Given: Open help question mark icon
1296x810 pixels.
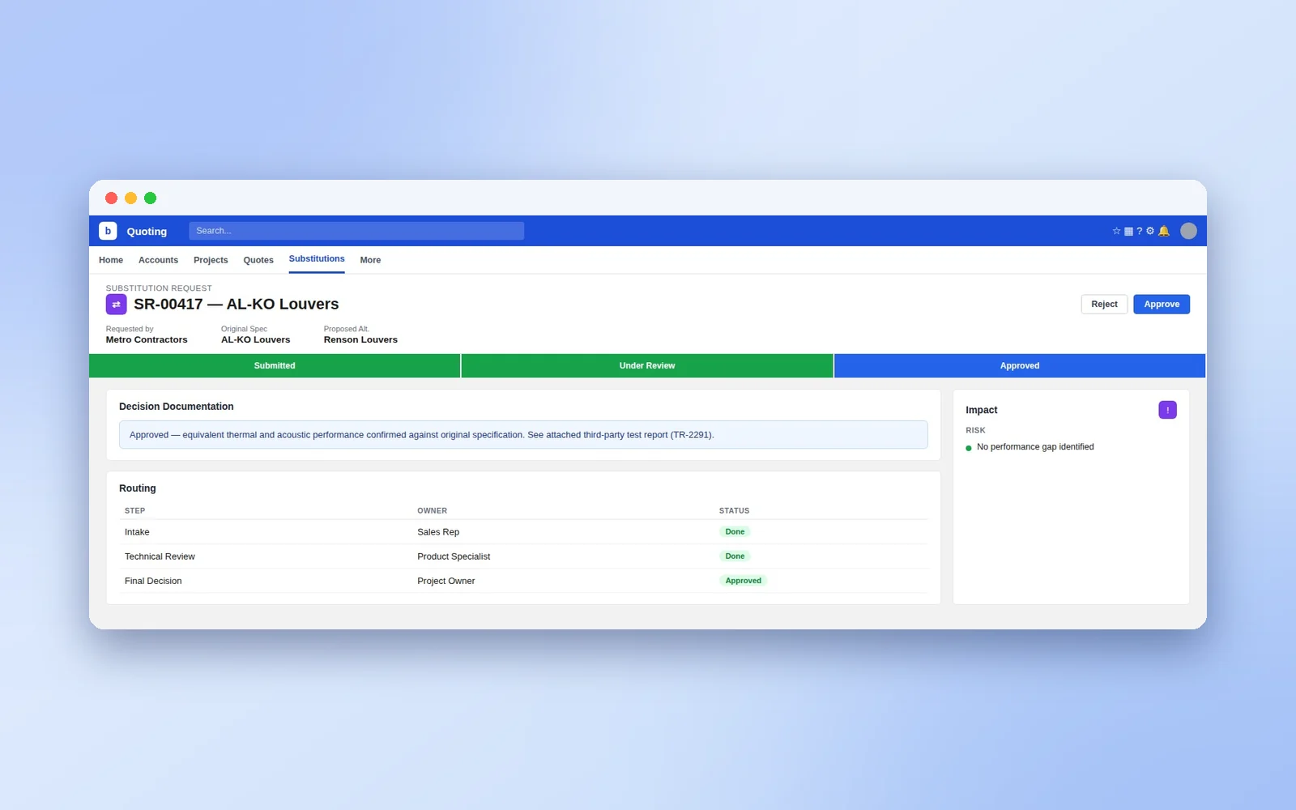Looking at the screenshot, I should click(1139, 231).
